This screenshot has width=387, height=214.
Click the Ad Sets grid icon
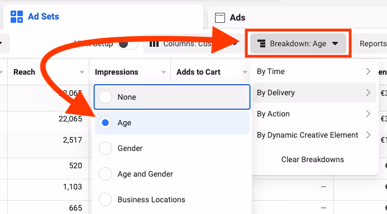pos(17,17)
